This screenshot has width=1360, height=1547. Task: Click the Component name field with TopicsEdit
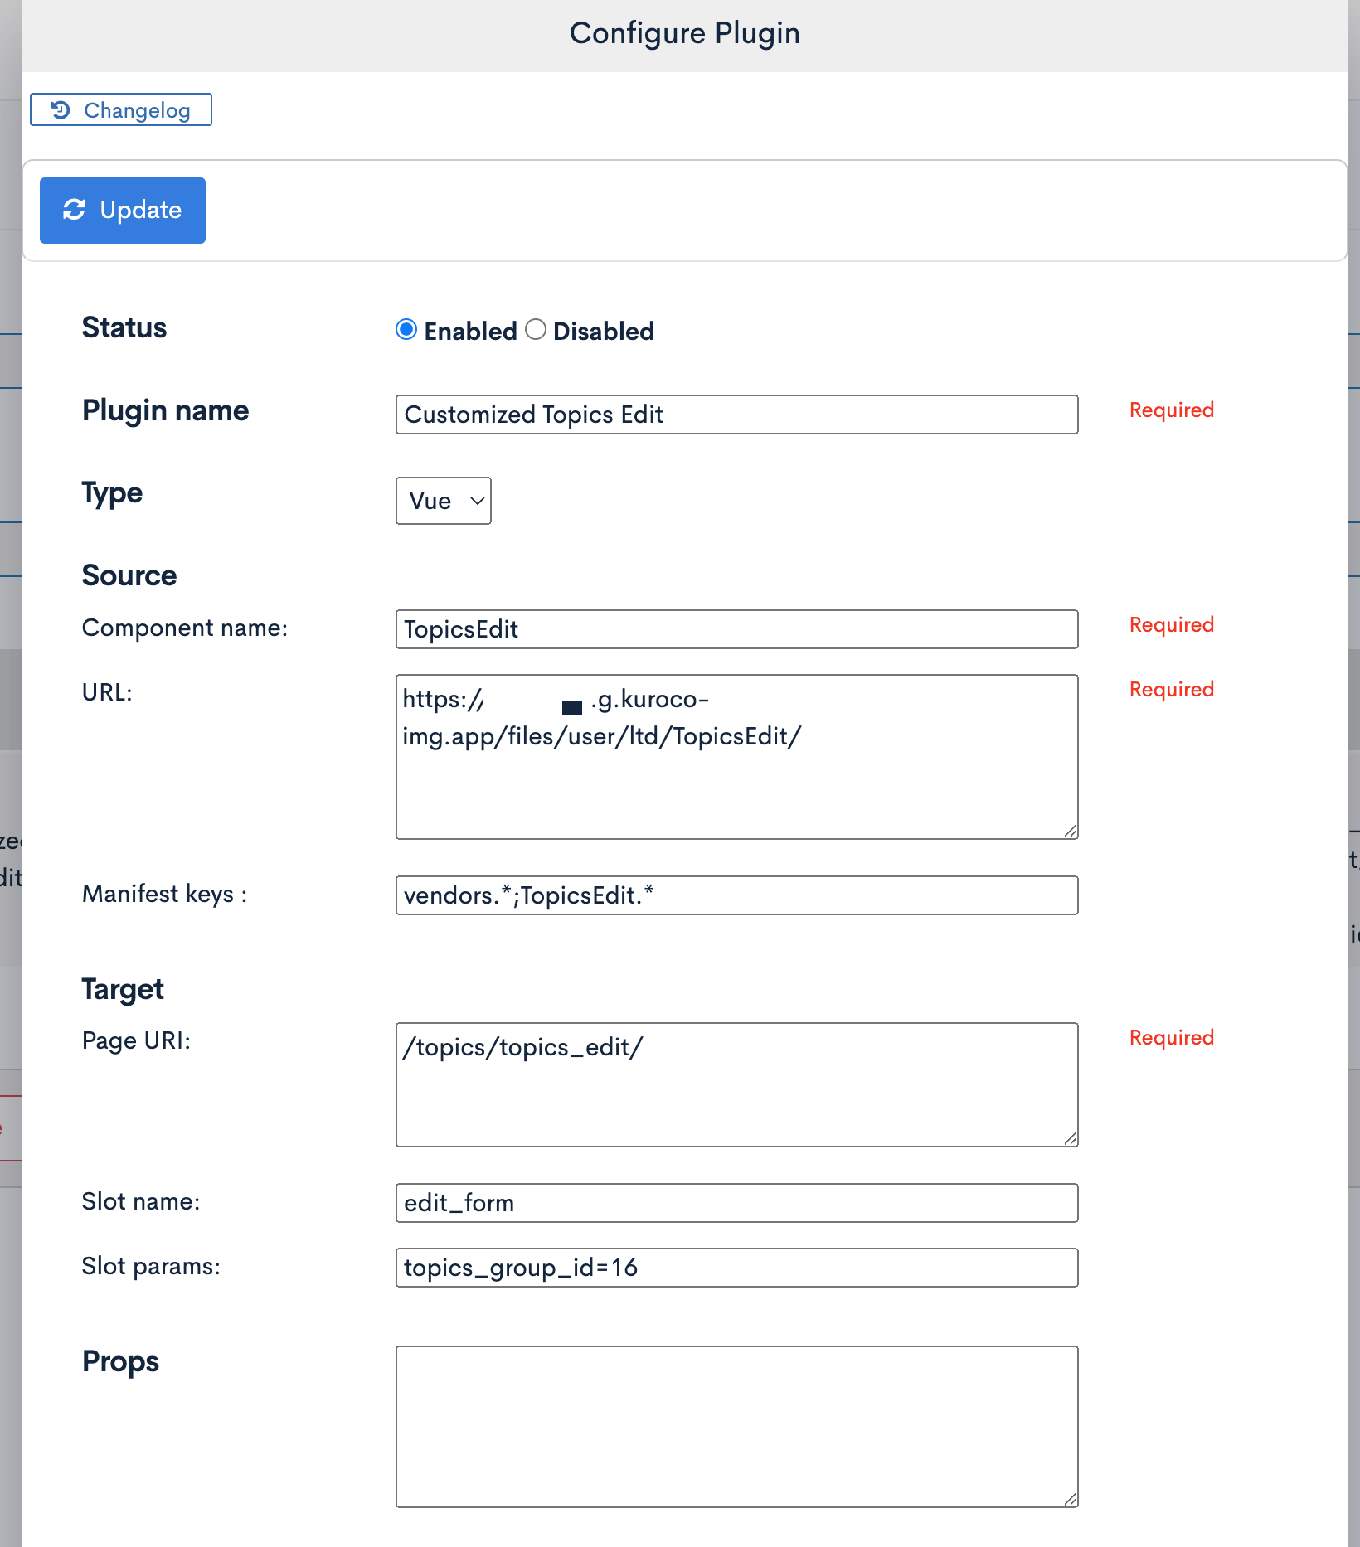point(736,629)
